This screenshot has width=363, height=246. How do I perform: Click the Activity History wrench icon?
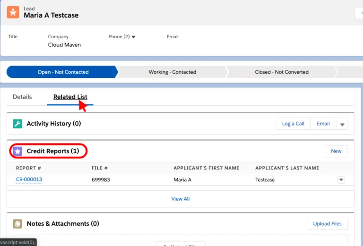tap(17, 124)
